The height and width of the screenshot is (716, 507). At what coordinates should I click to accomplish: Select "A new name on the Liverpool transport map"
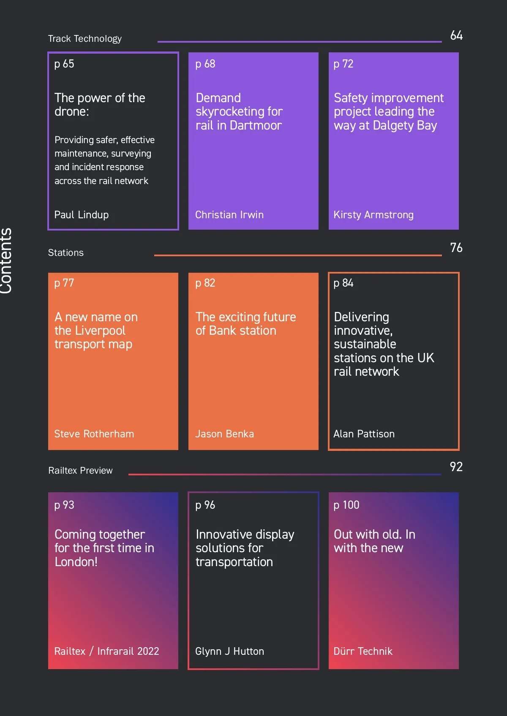coord(96,331)
